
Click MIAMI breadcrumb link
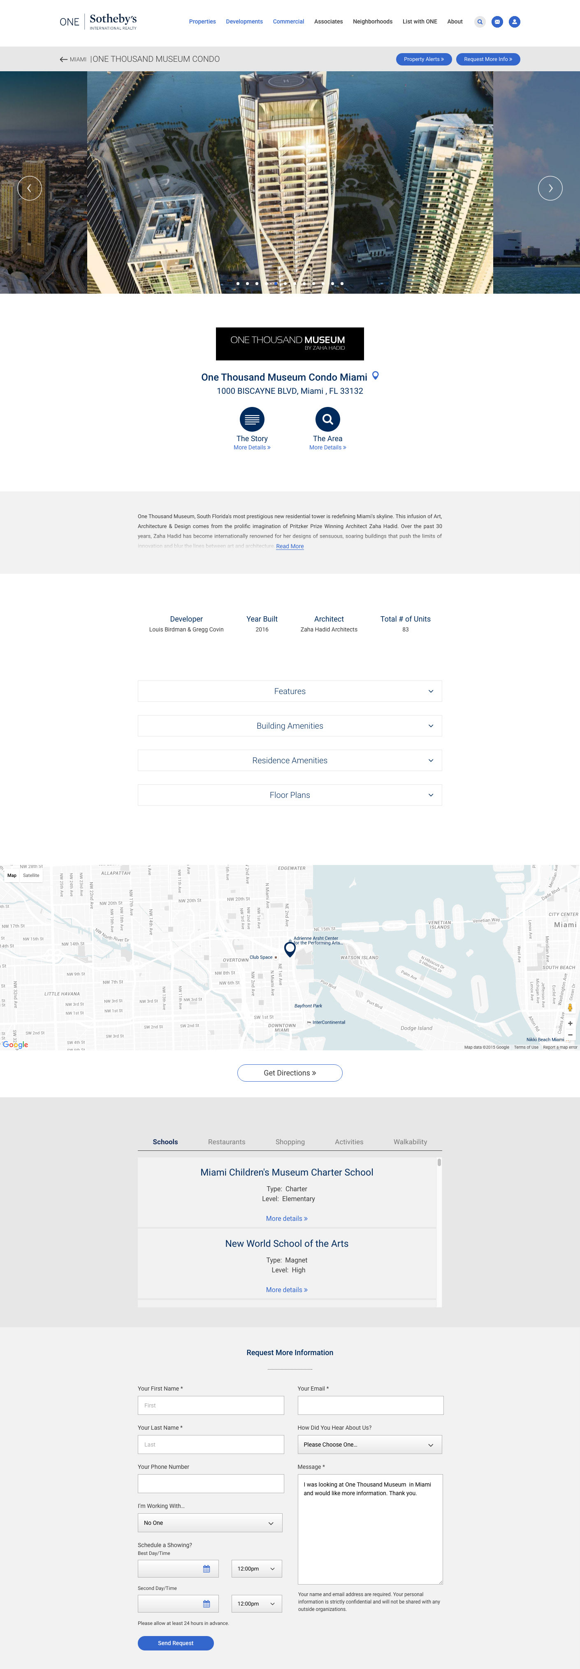[78, 60]
